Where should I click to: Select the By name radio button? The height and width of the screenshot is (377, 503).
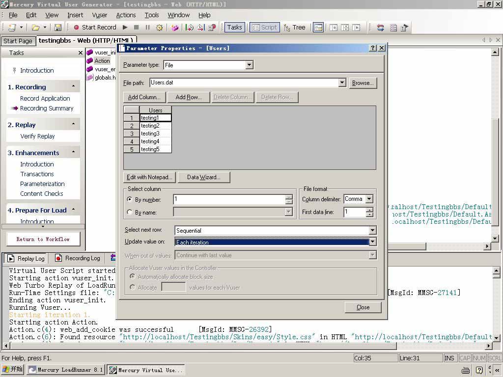tap(130, 212)
